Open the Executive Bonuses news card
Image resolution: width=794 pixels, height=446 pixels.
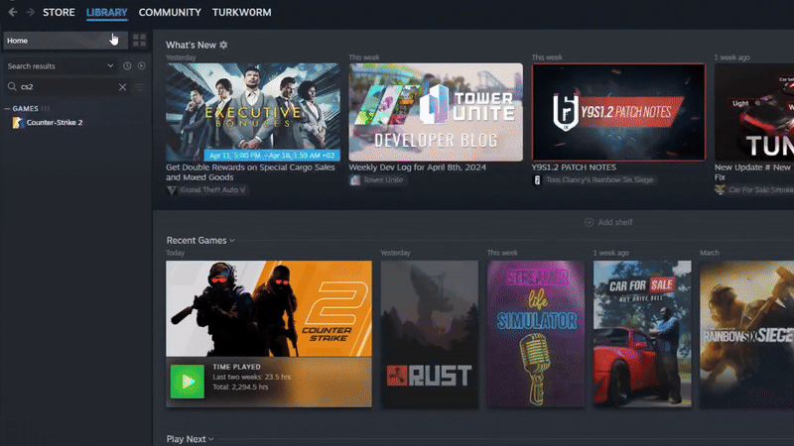point(253,112)
